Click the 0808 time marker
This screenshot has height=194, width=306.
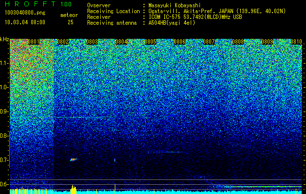pyautogui.click(x=238, y=42)
